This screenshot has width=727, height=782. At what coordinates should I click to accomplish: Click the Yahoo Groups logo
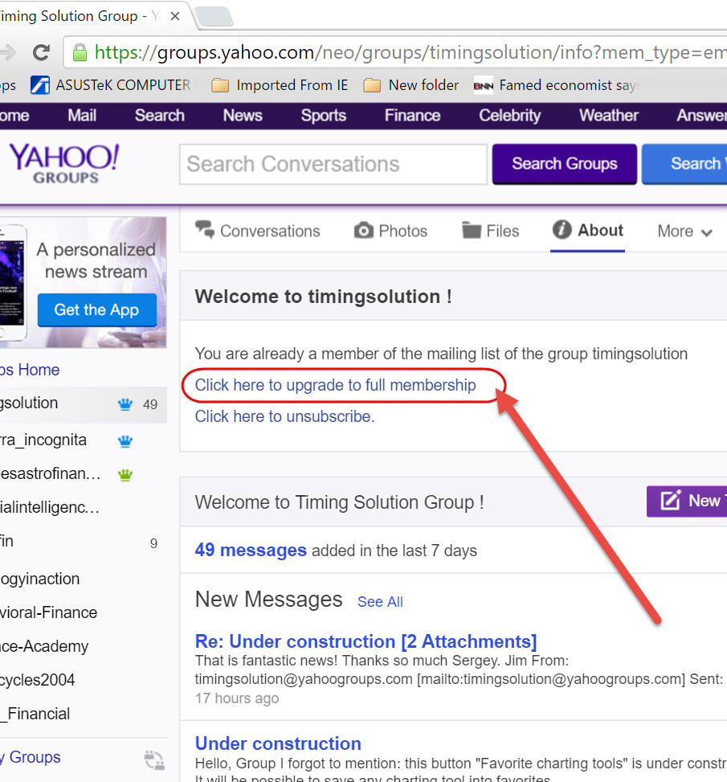pos(64,163)
